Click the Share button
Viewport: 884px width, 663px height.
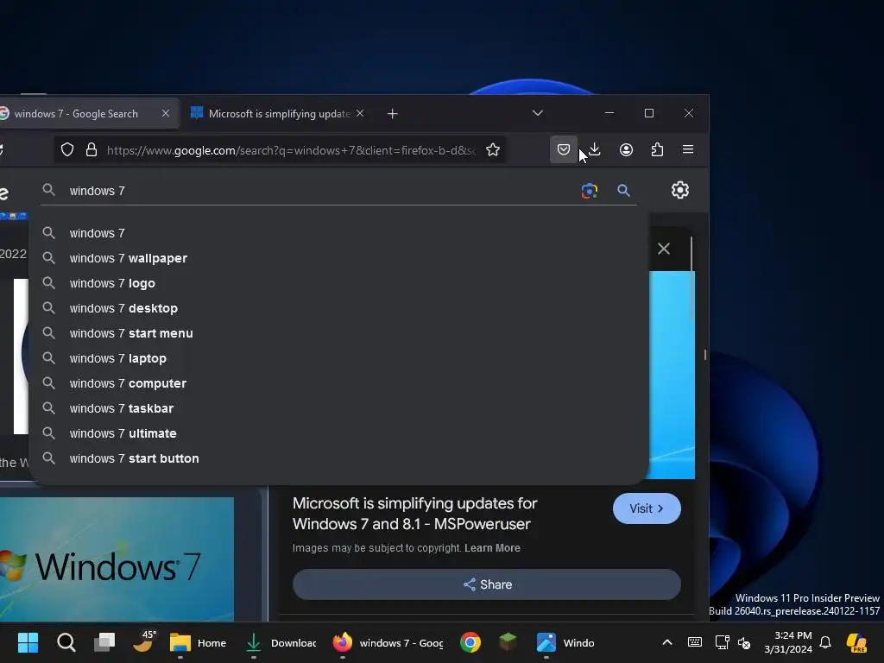[487, 584]
